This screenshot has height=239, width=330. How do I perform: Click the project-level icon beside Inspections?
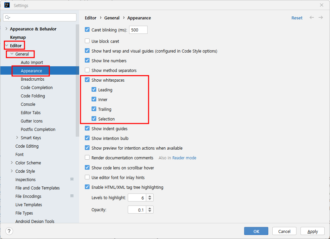(72, 179)
